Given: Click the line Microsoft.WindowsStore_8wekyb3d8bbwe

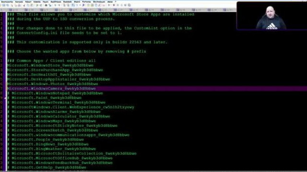Looking at the screenshot, I should point(50,65).
